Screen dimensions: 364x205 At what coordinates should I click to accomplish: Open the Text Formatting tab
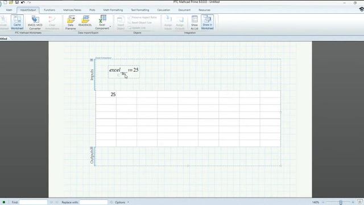click(140, 10)
